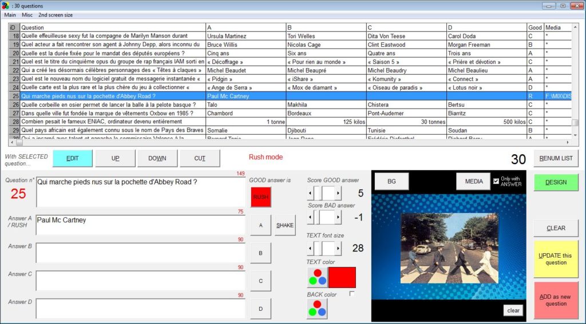Click the red TEXT color swatch
The width and height of the screenshot is (586, 324).
pos(342,277)
